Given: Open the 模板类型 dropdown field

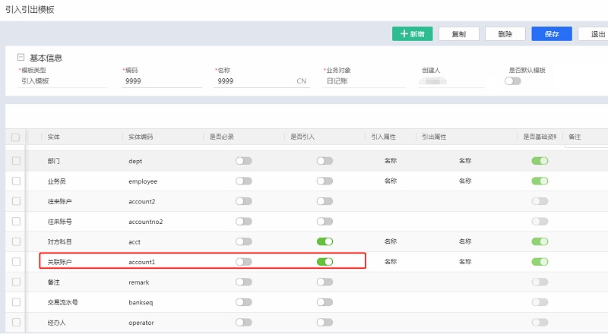Looking at the screenshot, I should coord(62,80).
